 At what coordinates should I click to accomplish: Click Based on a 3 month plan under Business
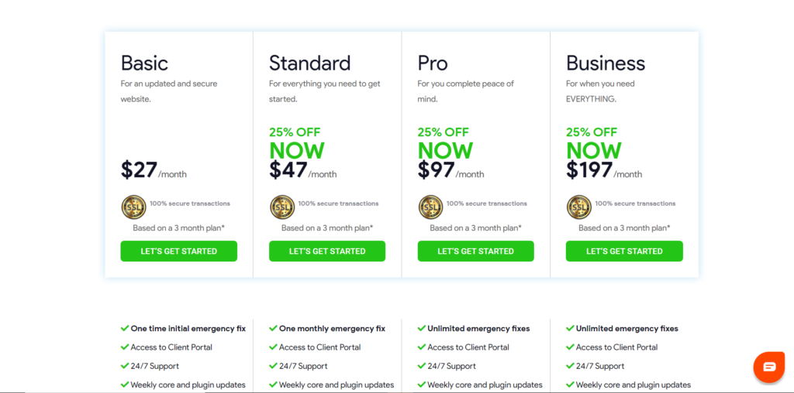(624, 227)
